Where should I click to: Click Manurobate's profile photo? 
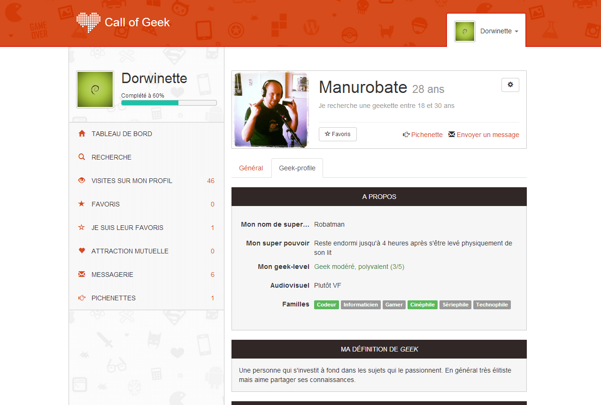tap(271, 110)
